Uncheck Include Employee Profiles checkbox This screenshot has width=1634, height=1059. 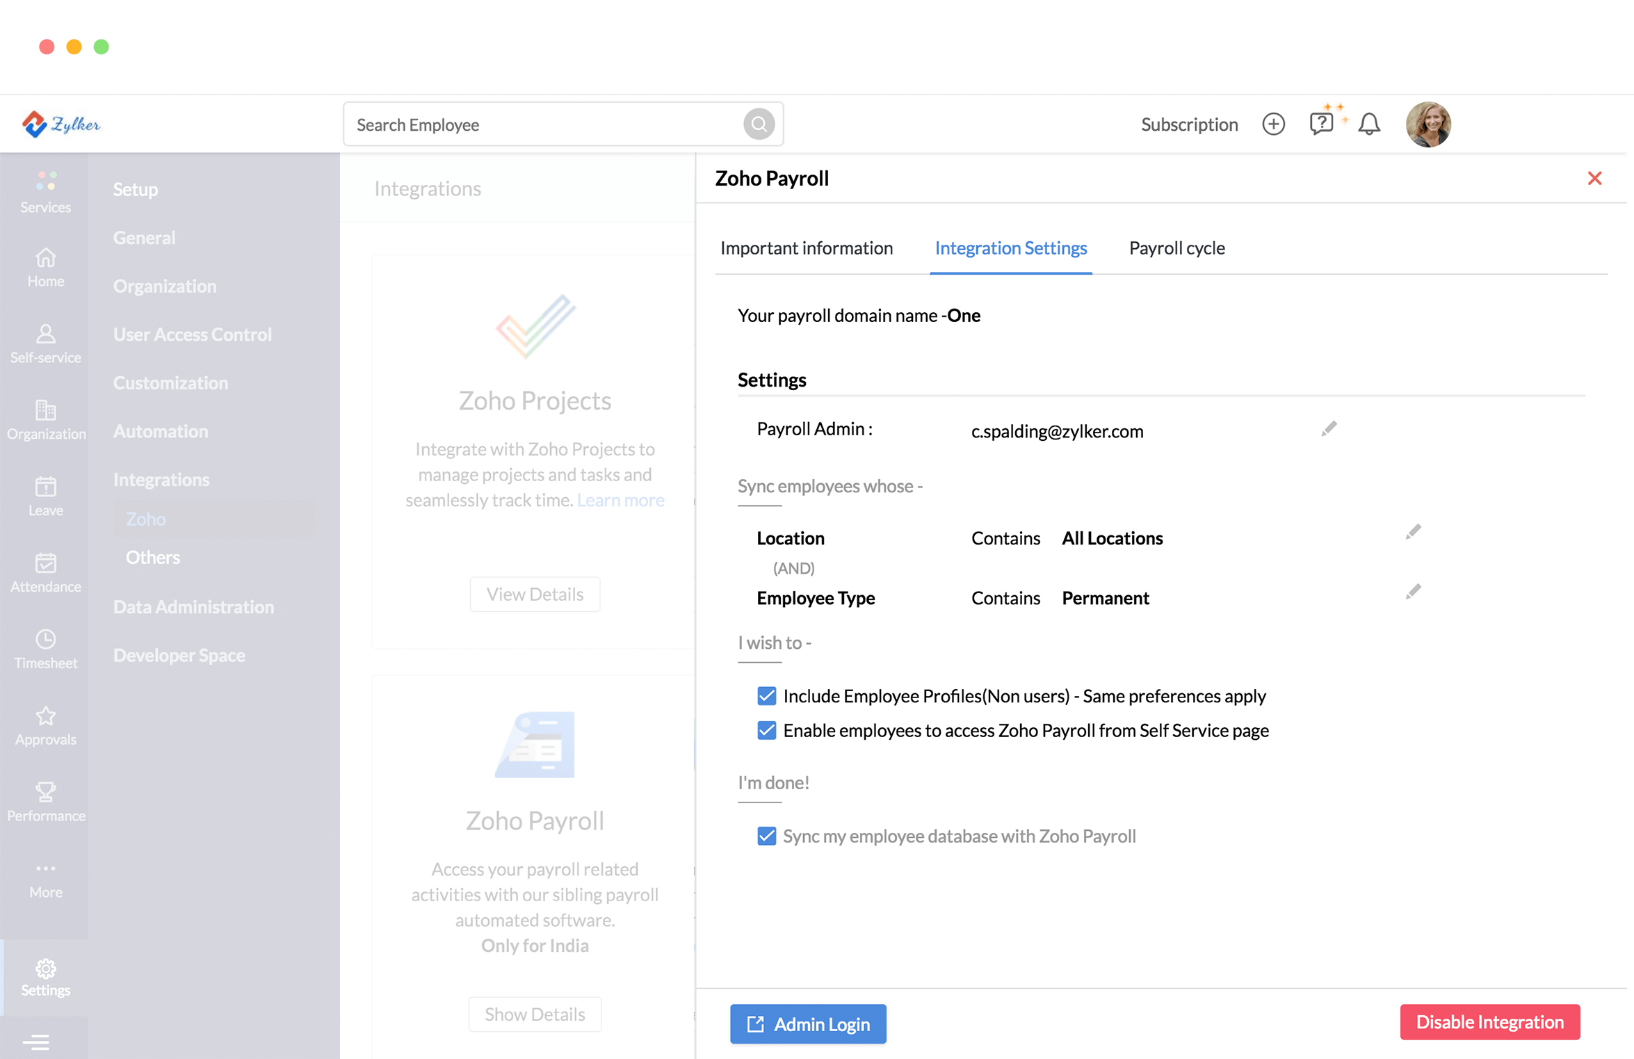tap(766, 696)
